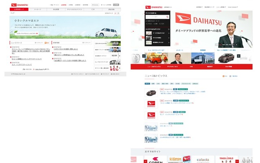
Task: Open the メッセージ president portrait card
Action: click(180, 56)
